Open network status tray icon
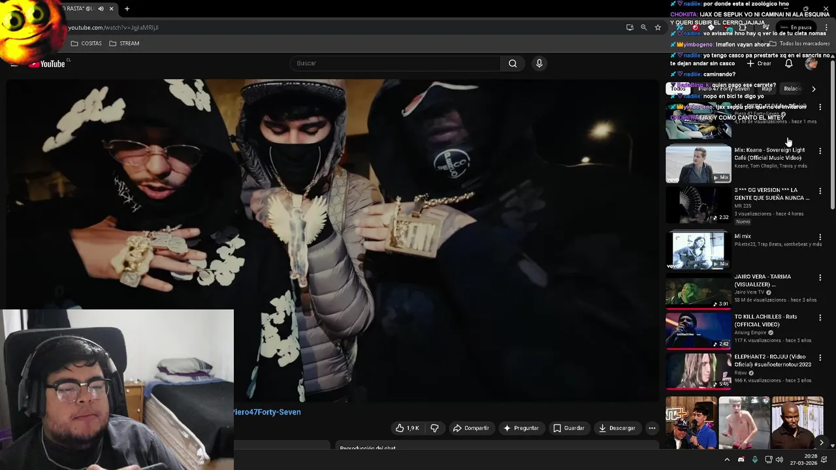The width and height of the screenshot is (836, 470). (x=769, y=460)
